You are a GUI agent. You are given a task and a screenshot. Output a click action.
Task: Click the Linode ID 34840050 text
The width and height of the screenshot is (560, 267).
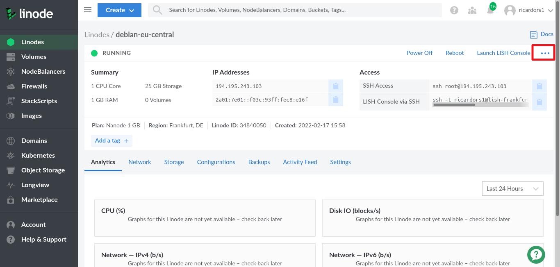pos(239,125)
